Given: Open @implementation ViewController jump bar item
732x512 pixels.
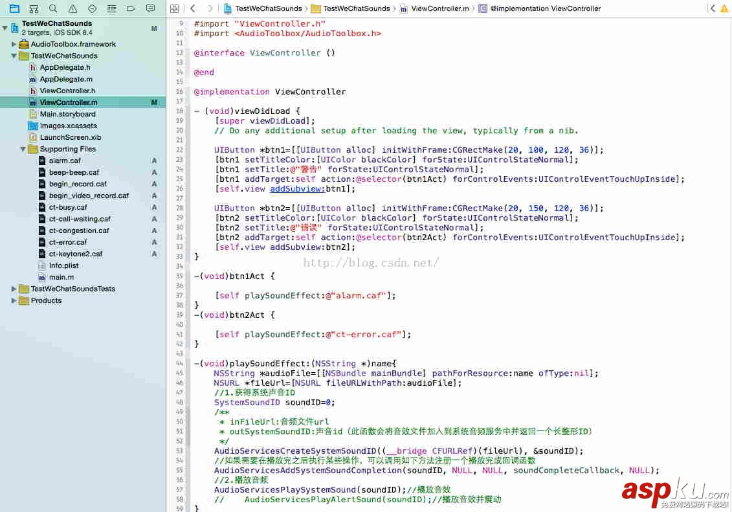Looking at the screenshot, I should point(540,8).
